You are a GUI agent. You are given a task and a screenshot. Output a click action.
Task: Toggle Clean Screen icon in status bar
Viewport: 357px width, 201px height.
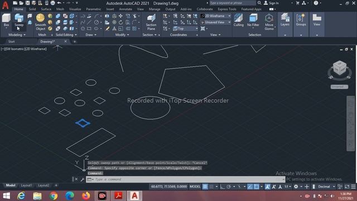pos(347,186)
